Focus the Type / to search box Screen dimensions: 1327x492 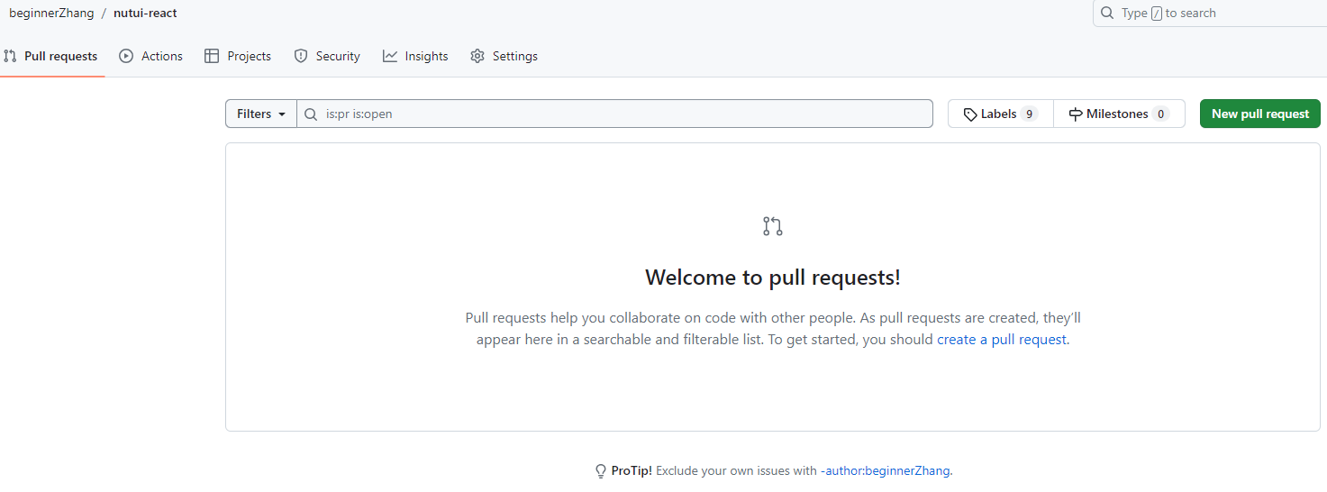tap(1210, 14)
